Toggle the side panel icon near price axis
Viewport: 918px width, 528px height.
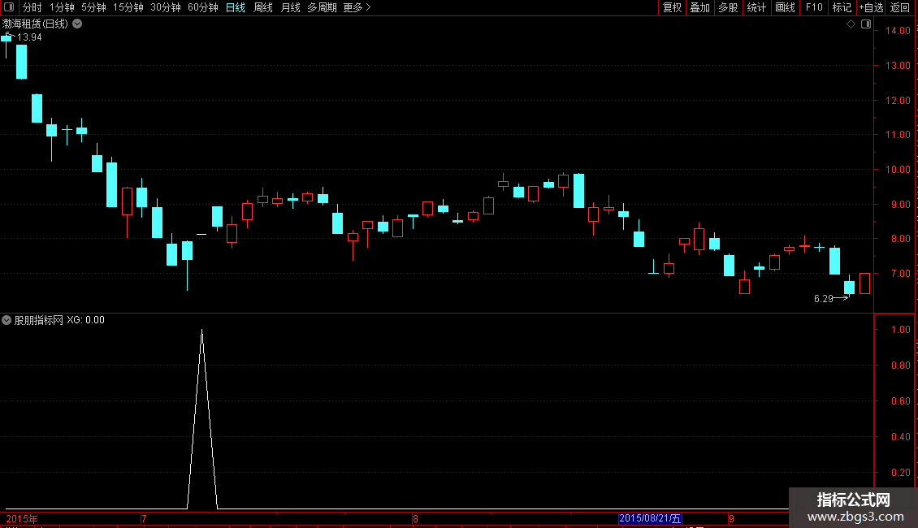point(866,24)
